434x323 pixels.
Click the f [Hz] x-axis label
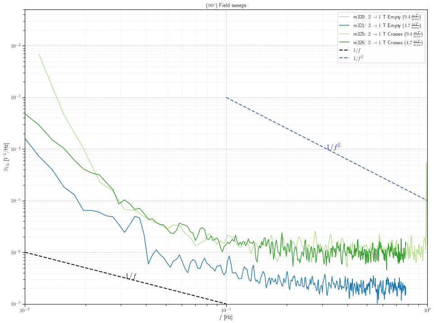click(x=225, y=317)
